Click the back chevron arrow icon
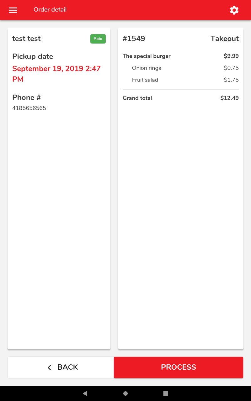This screenshot has height=401, width=251. tap(49, 367)
